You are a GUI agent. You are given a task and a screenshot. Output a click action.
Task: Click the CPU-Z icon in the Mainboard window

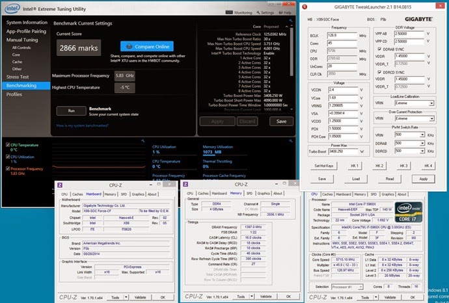pos(60,185)
